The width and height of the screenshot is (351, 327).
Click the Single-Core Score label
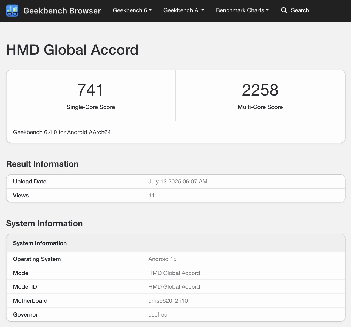[91, 107]
